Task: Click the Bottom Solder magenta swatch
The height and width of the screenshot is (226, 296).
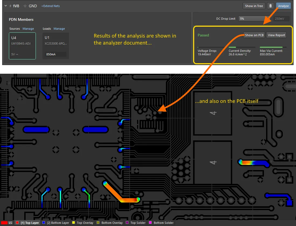Action: click(x=150, y=223)
